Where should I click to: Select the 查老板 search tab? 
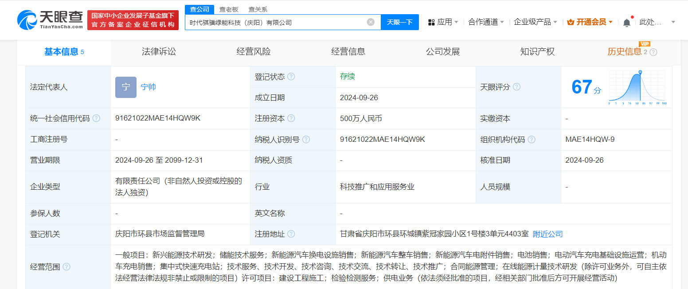(x=229, y=9)
